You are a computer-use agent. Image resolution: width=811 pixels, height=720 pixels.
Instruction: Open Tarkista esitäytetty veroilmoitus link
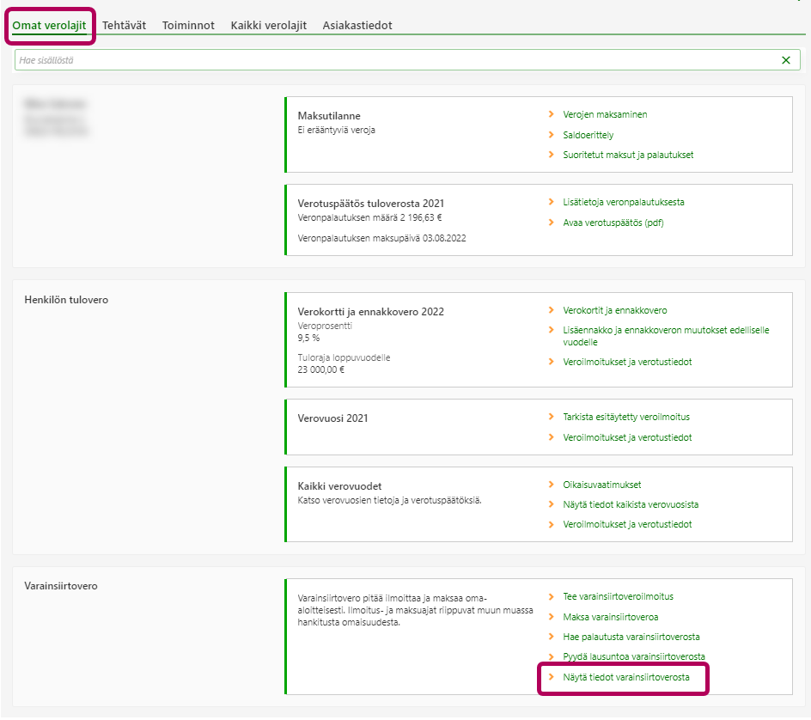click(x=625, y=417)
